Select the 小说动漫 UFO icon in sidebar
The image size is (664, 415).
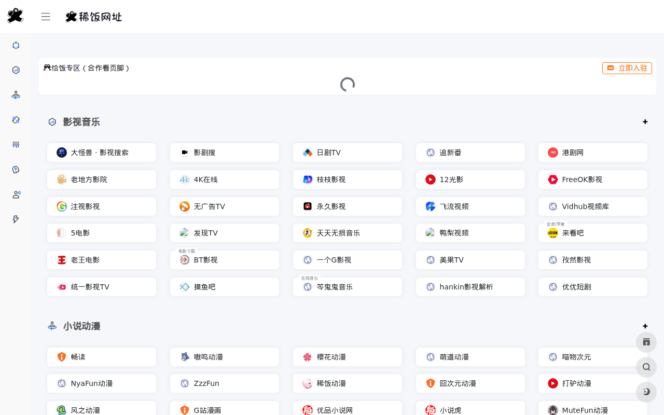point(16,95)
